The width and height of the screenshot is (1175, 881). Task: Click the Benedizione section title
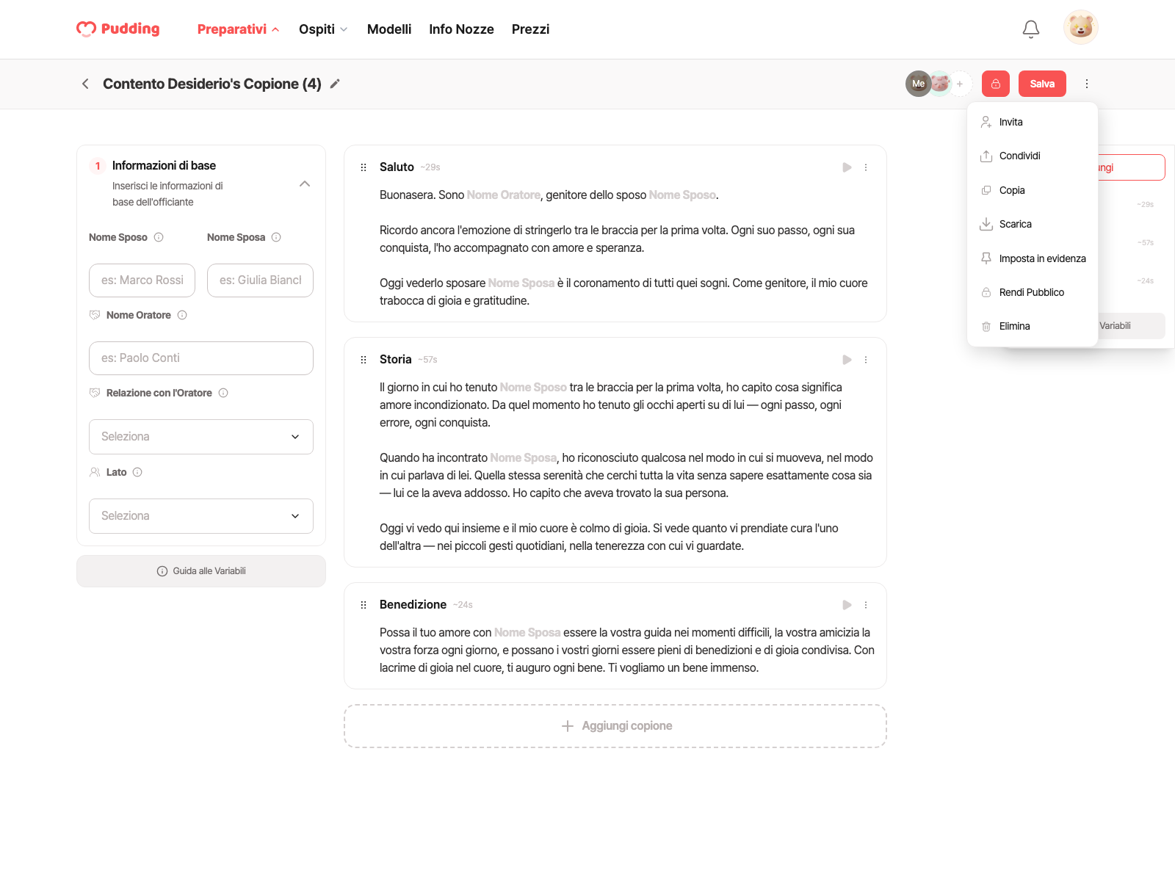coord(413,605)
